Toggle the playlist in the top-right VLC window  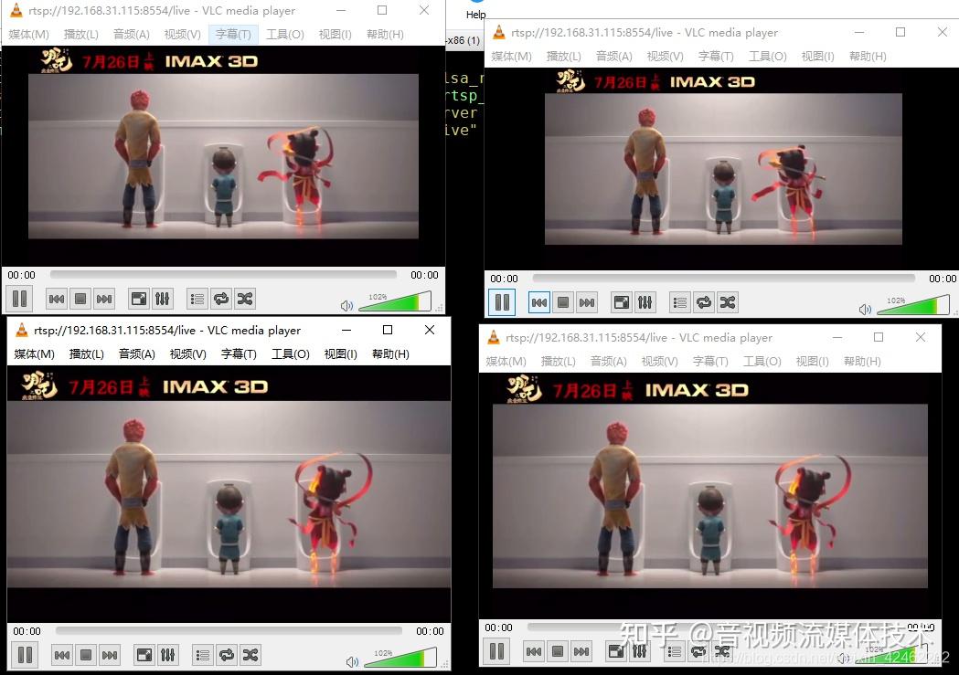(679, 302)
